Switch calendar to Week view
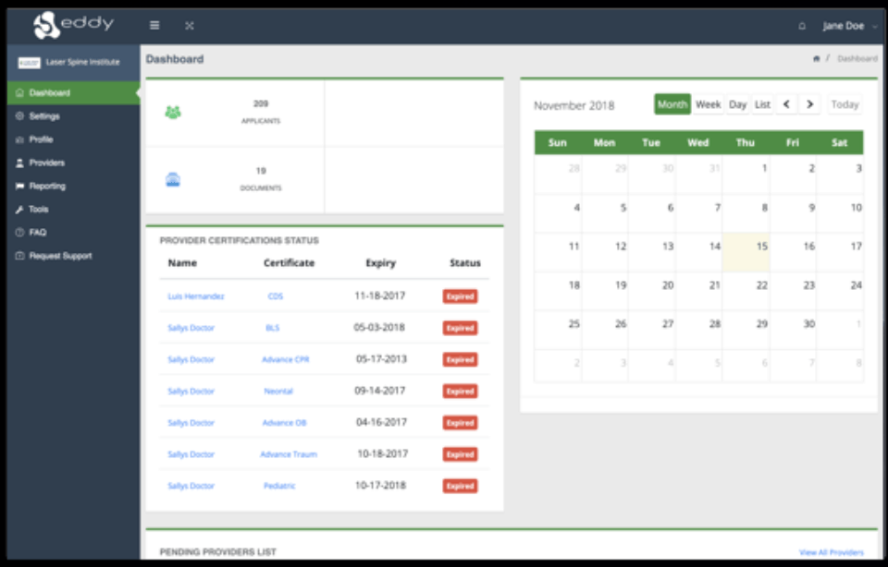 click(x=708, y=104)
